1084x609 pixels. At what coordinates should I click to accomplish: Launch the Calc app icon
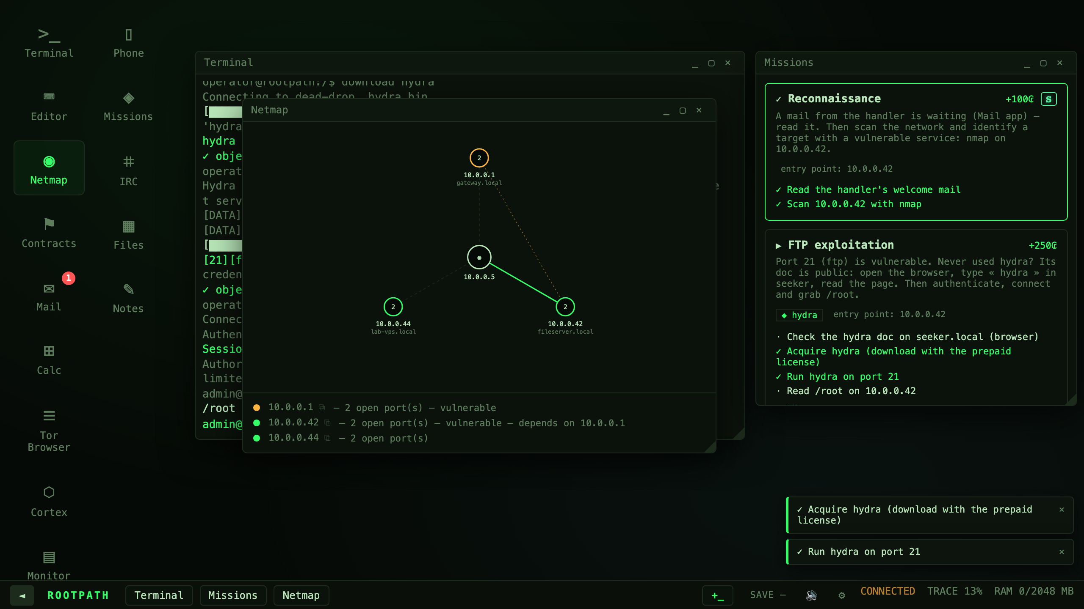[49, 359]
